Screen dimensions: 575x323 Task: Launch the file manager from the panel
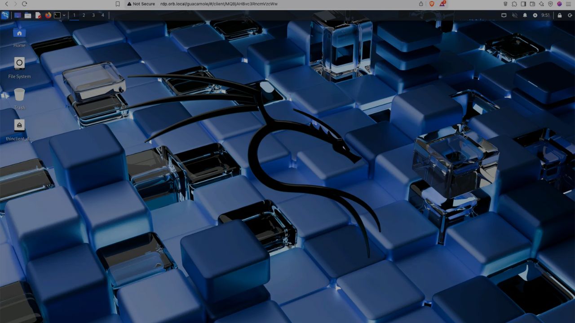28,15
